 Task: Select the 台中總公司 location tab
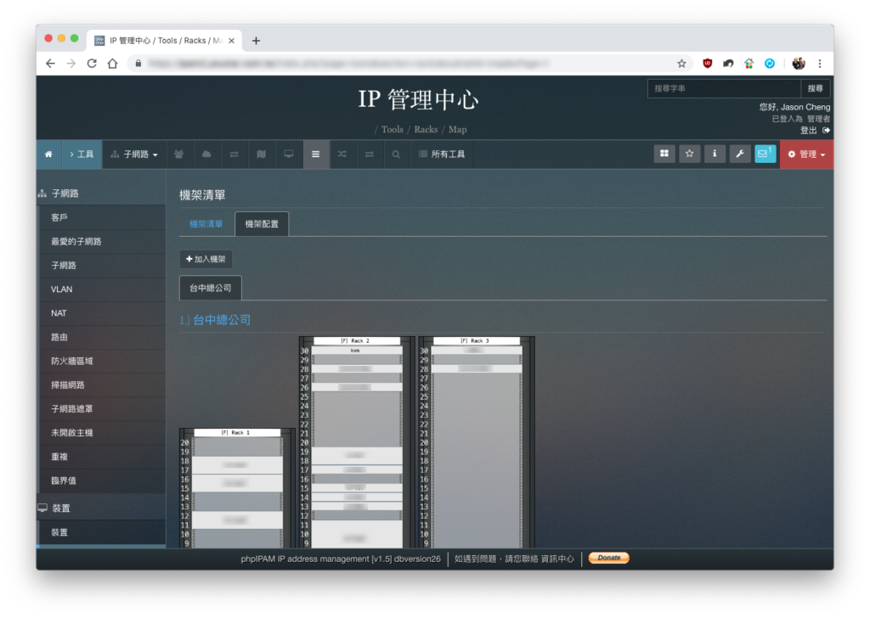(211, 289)
